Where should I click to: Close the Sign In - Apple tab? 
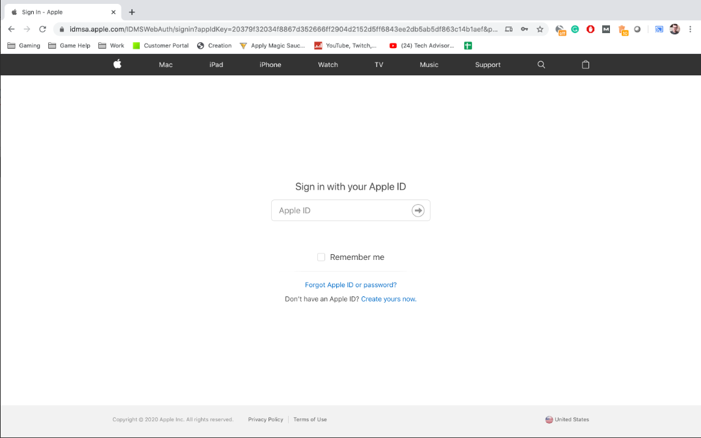pyautogui.click(x=113, y=12)
